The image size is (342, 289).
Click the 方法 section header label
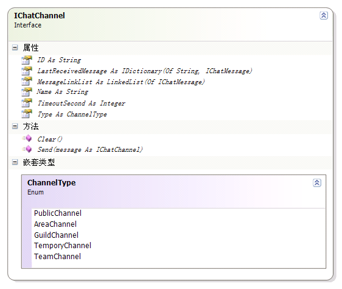pos(31,126)
